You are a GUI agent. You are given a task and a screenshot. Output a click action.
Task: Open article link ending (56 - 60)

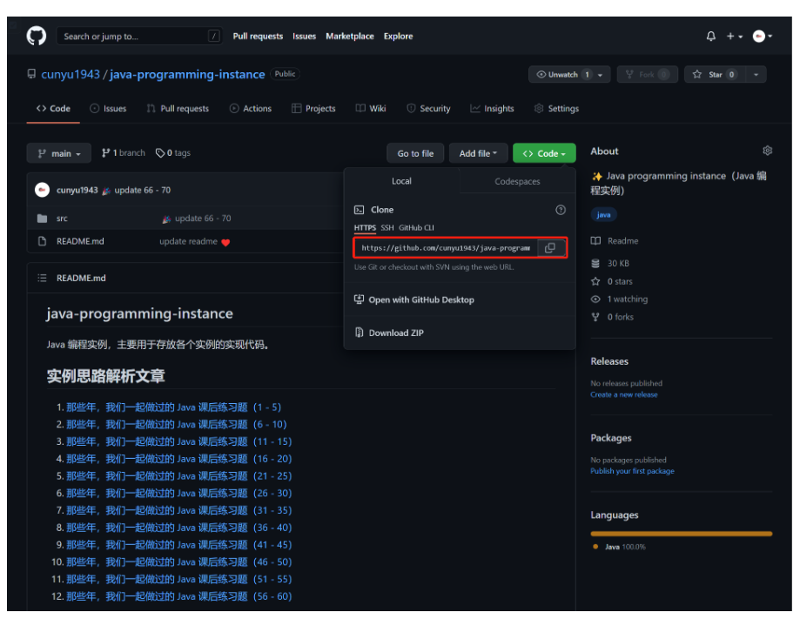tap(179, 596)
